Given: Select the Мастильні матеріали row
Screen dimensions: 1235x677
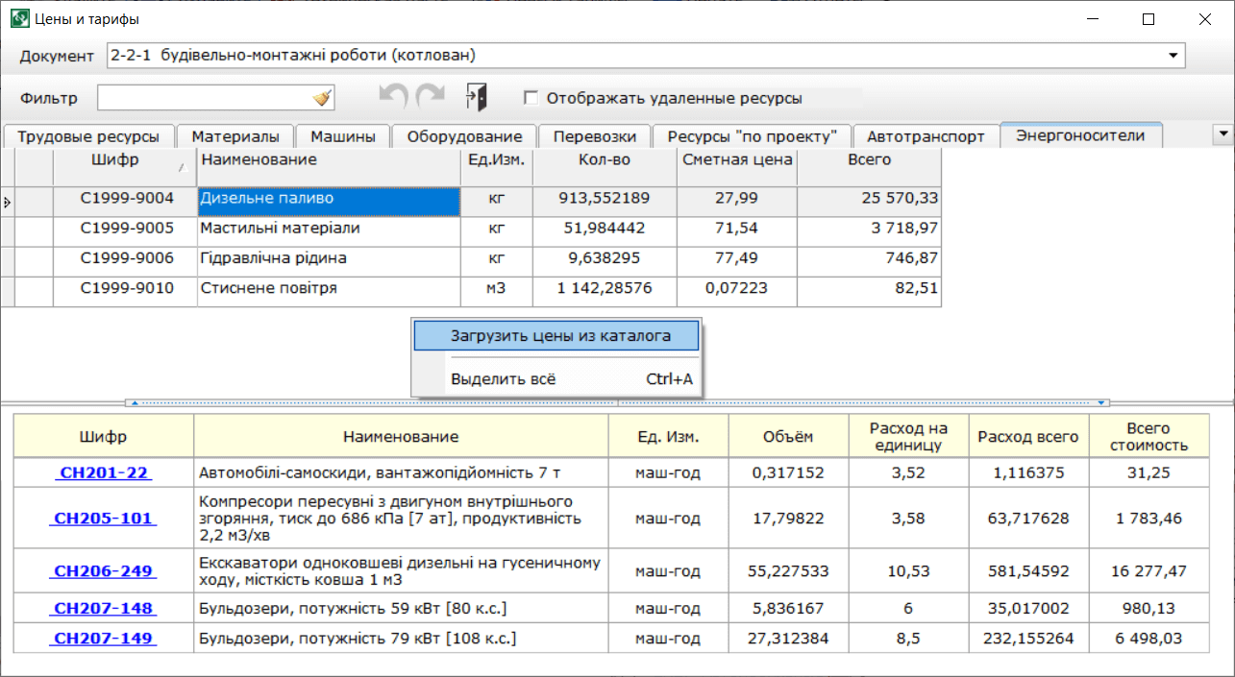Looking at the screenshot, I should (x=327, y=229).
